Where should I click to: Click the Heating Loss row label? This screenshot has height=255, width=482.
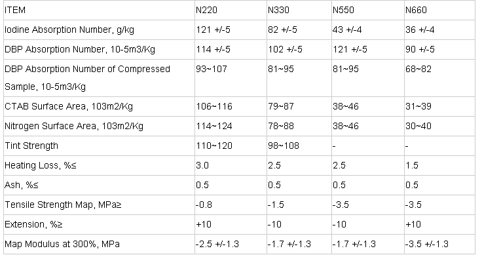point(40,165)
